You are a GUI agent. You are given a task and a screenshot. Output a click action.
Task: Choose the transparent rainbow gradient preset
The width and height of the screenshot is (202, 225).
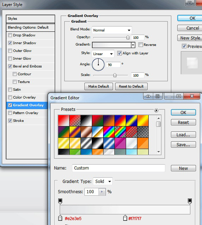click(x=120, y=132)
